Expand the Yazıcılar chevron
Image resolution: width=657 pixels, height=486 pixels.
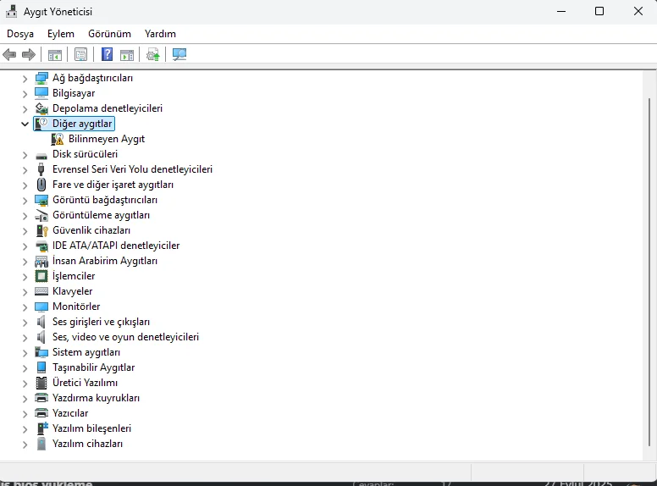25,413
